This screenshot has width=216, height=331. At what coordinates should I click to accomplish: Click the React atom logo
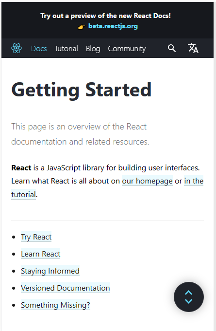(17, 48)
